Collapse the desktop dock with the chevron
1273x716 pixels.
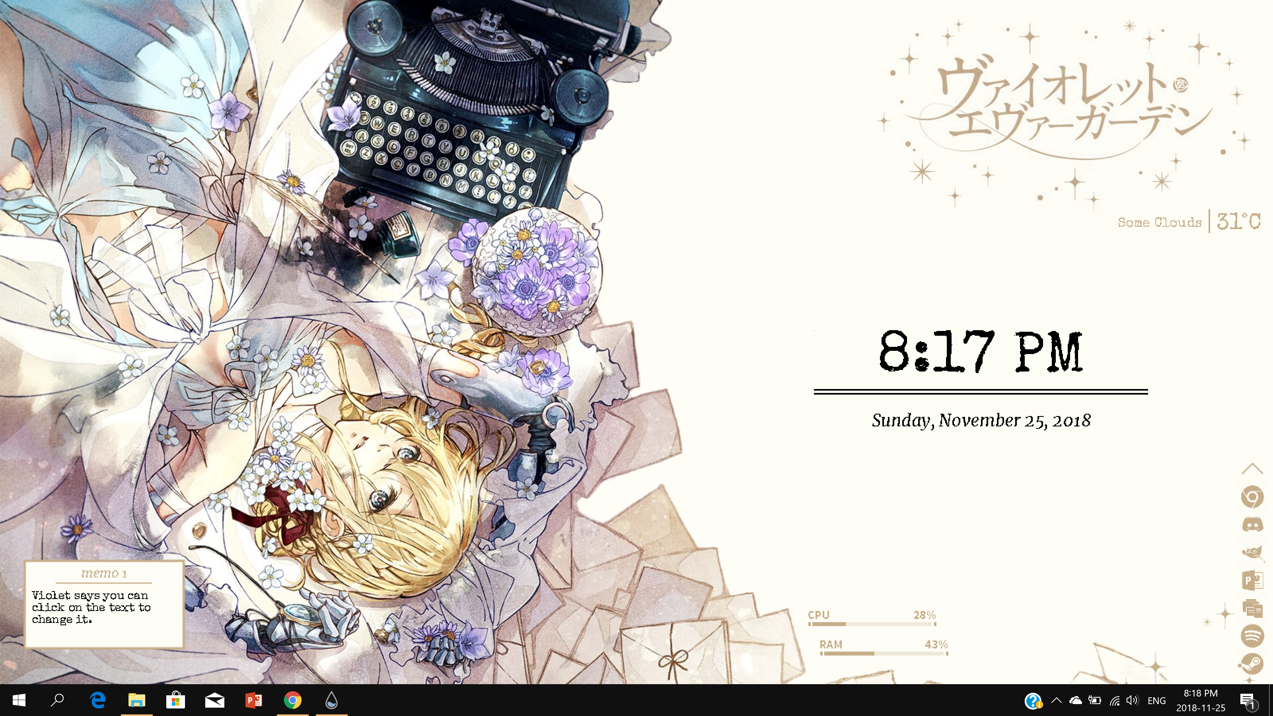[1252, 468]
